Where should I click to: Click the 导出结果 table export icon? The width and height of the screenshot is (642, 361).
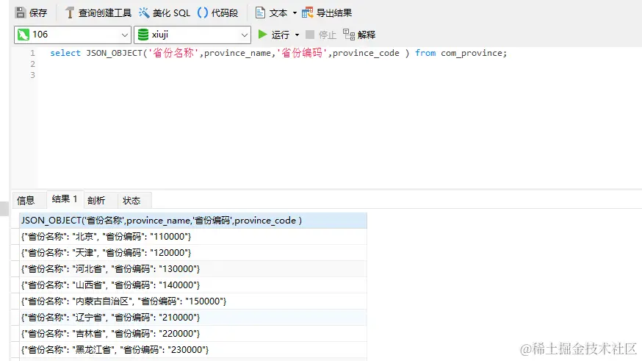307,12
